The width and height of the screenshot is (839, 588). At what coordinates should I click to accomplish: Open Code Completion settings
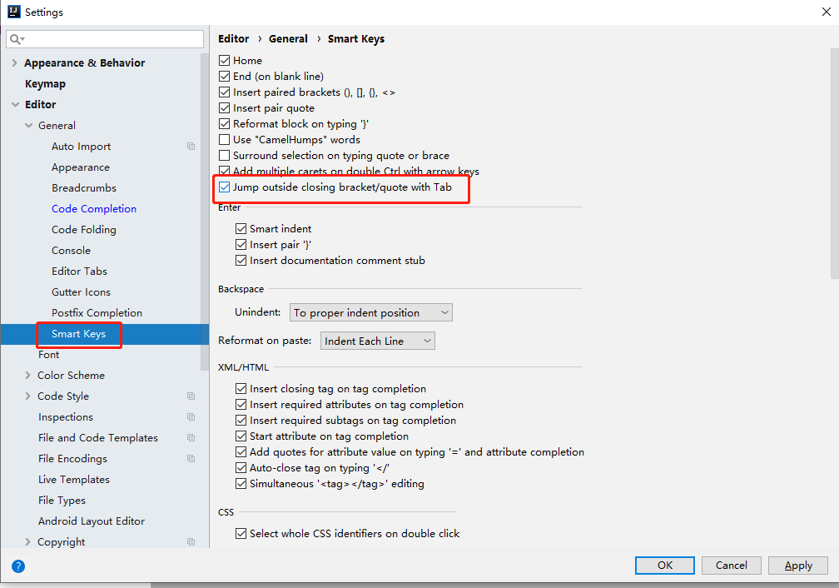(x=93, y=209)
